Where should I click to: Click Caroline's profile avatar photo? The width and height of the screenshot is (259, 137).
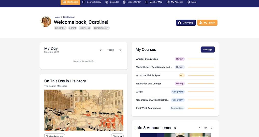click(x=46, y=22)
